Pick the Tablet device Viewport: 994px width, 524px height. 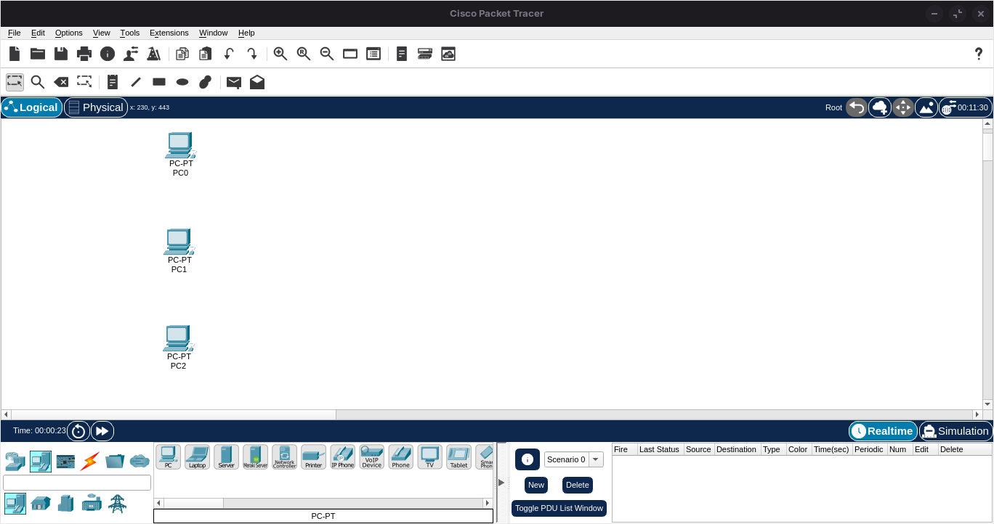458,457
